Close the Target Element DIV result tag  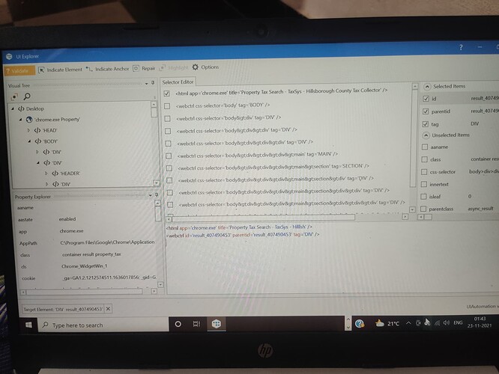pos(108,308)
